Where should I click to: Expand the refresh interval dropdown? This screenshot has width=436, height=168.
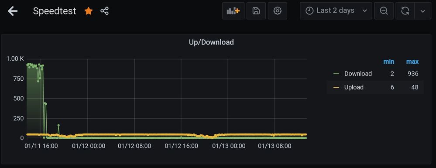coord(423,11)
